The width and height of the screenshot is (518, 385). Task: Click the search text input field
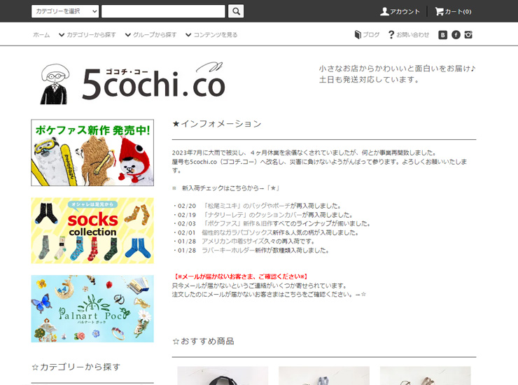tap(163, 11)
